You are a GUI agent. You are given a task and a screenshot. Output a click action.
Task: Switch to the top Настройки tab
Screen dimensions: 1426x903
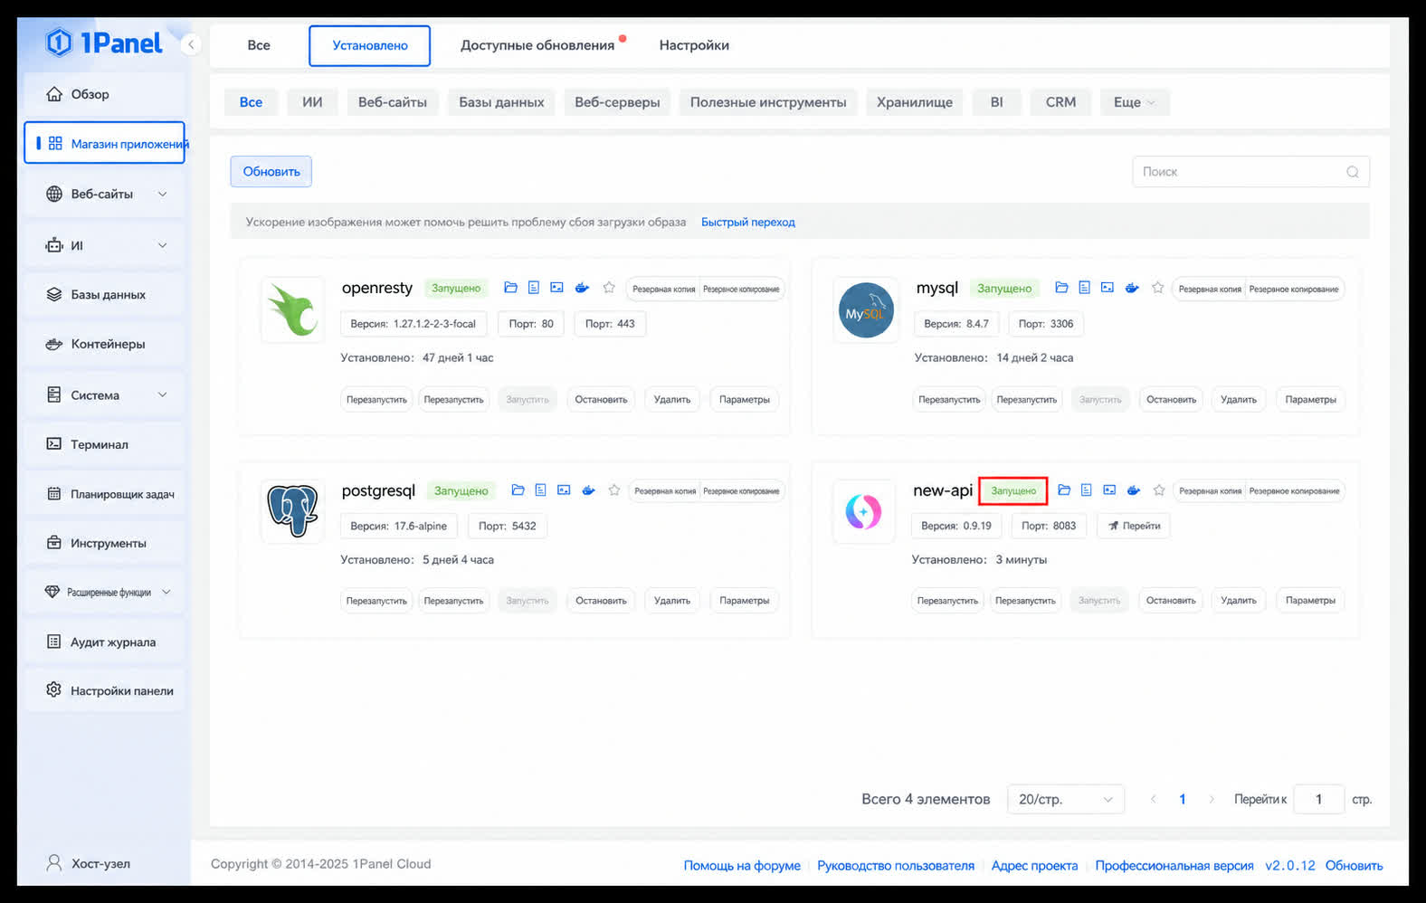pos(694,45)
